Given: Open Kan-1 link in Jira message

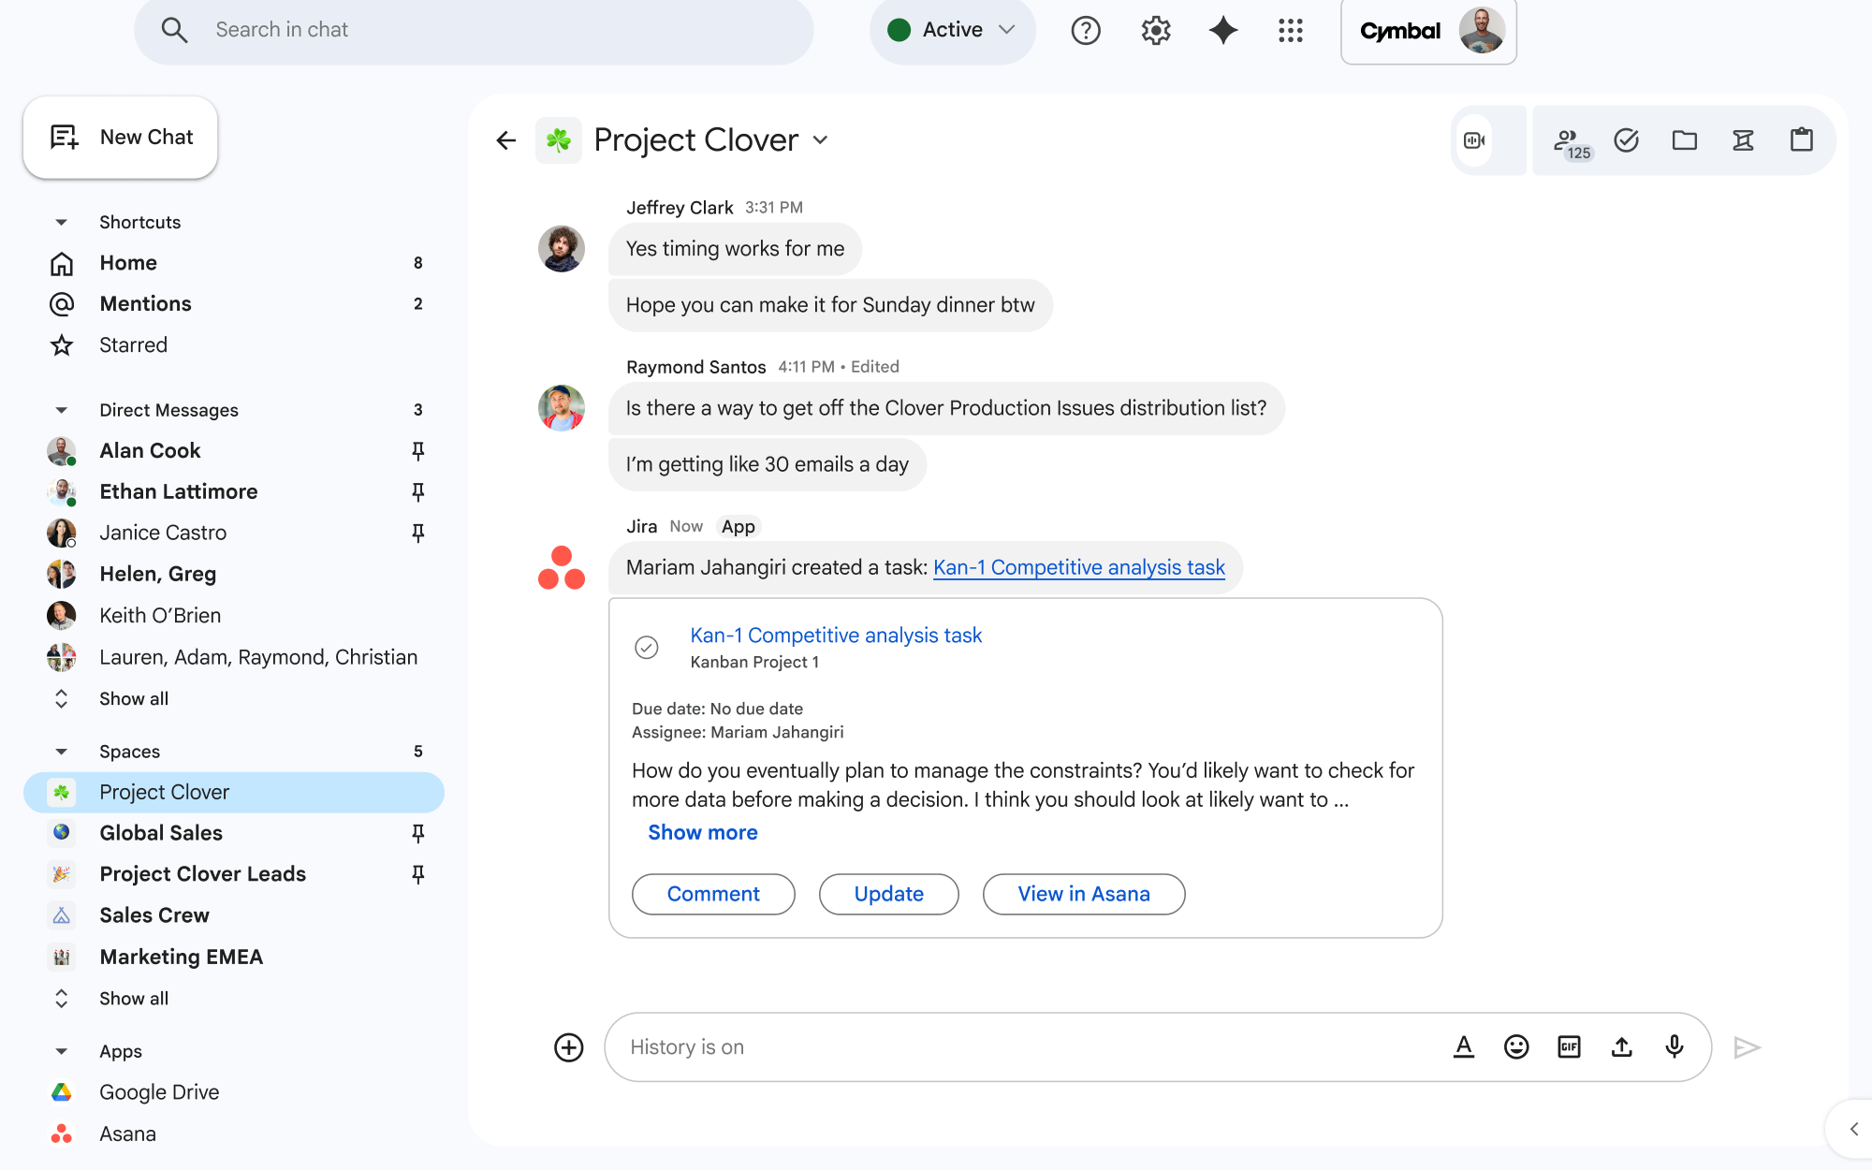Looking at the screenshot, I should 1079,568.
